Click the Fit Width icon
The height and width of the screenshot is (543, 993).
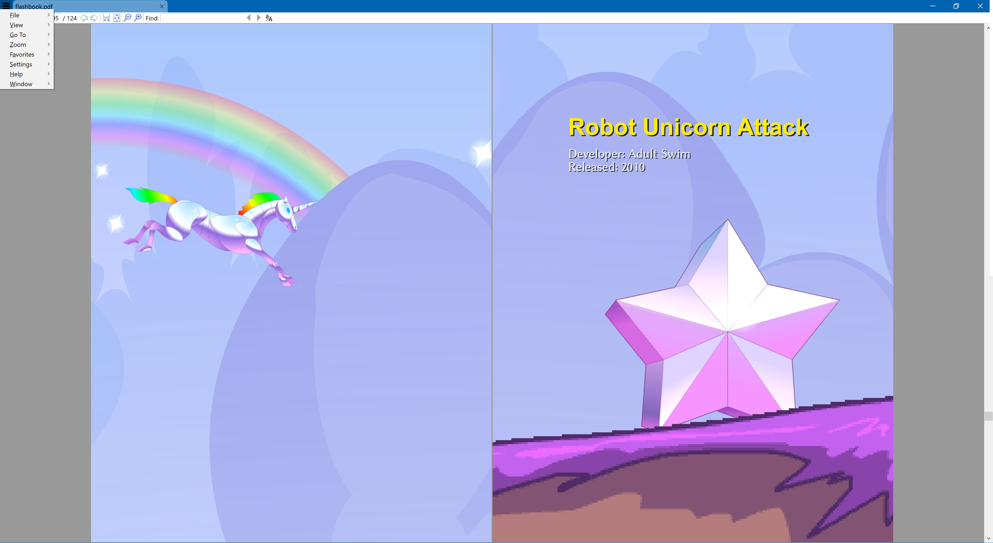coord(107,18)
